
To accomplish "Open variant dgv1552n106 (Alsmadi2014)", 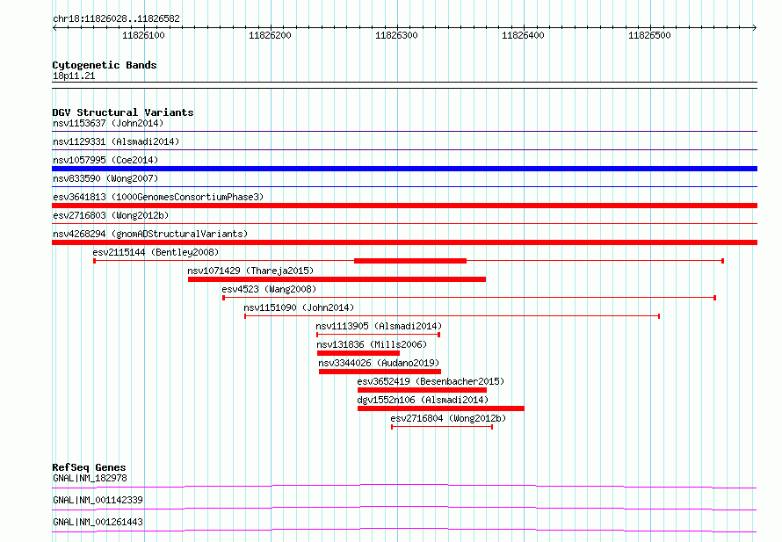I will (423, 400).
